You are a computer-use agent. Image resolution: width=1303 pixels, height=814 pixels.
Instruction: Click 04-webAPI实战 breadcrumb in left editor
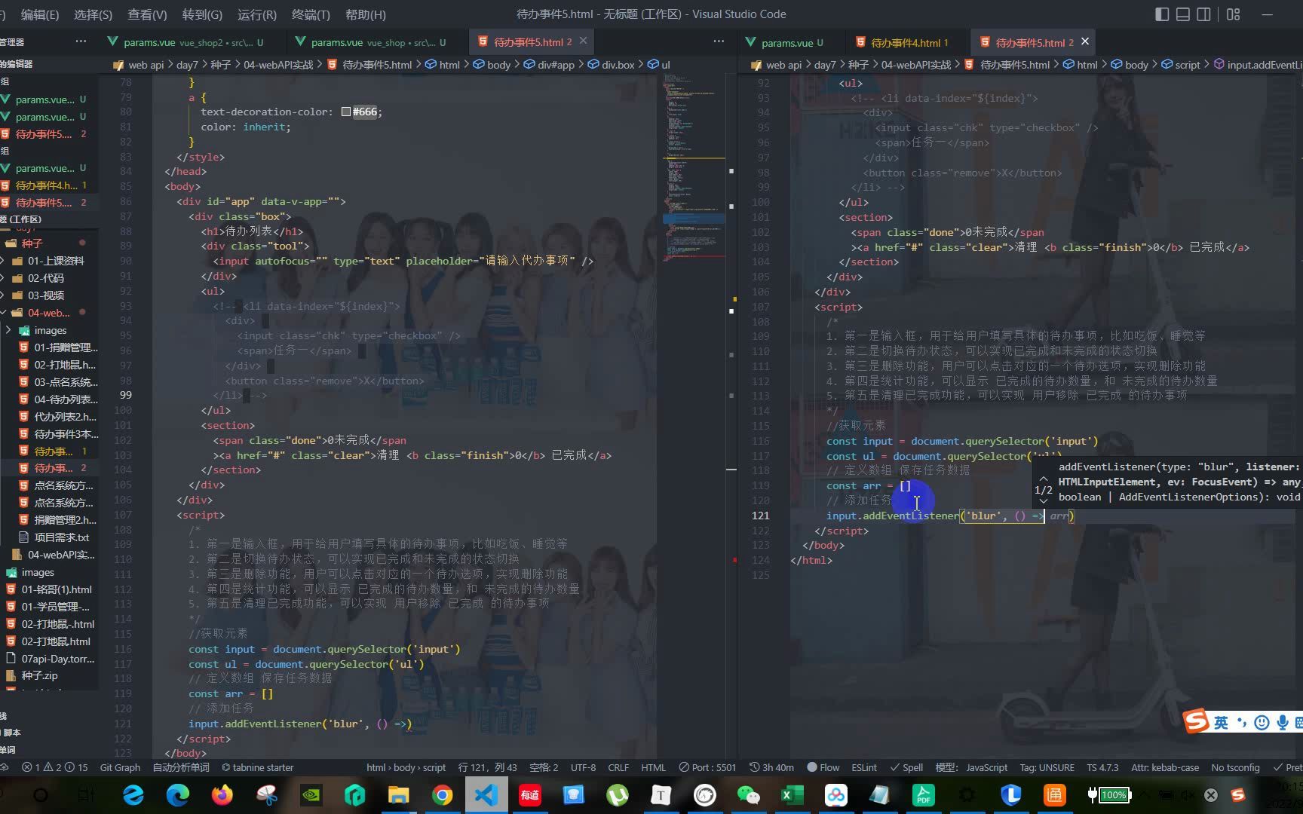pyautogui.click(x=278, y=65)
